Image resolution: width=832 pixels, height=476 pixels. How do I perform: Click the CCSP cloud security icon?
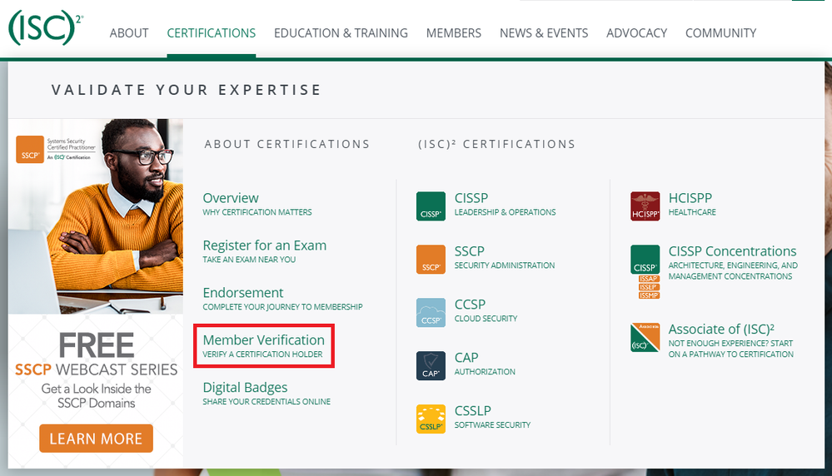(431, 313)
